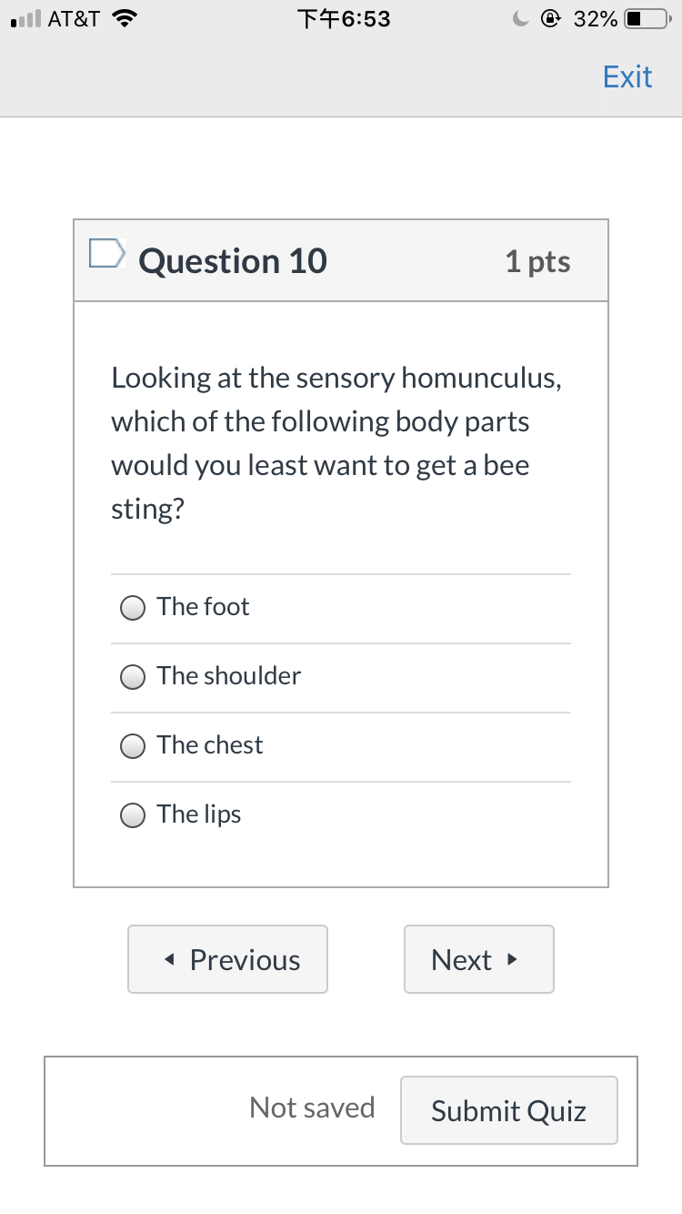
Task: Tap the Next right arrow triangle
Action: pos(513,959)
